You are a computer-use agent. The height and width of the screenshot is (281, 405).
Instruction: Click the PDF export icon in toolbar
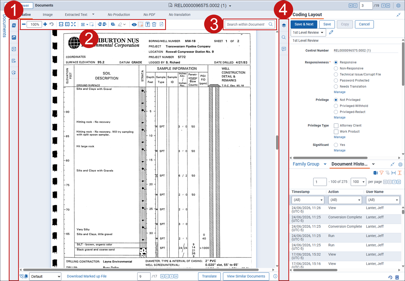(x=161, y=24)
